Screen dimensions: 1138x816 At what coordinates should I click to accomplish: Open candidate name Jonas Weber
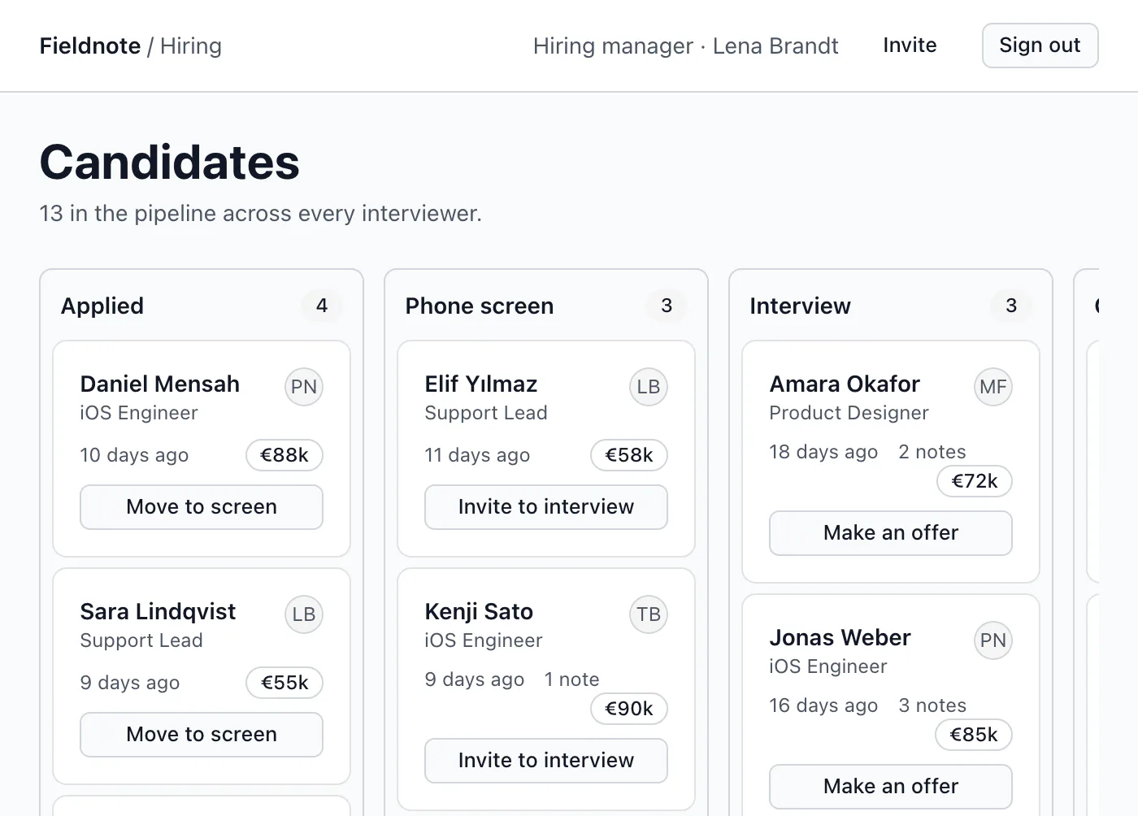(x=840, y=637)
